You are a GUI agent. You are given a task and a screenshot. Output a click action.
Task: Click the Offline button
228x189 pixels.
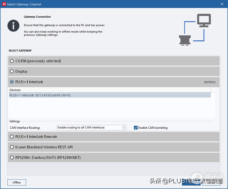[17, 182]
